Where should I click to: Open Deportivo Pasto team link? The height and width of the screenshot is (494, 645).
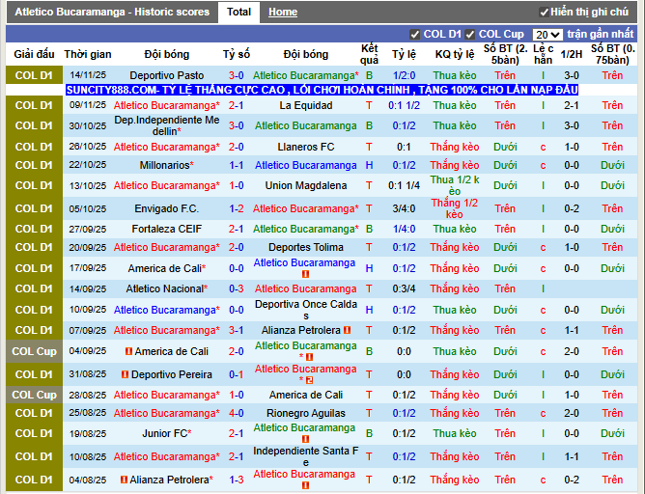tap(167, 75)
